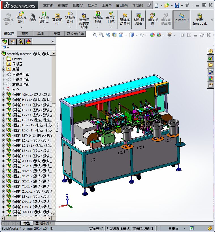Viewport: 215px width, 232px height.
Task: Toggle the Instant3D button
Action: (x=181, y=20)
